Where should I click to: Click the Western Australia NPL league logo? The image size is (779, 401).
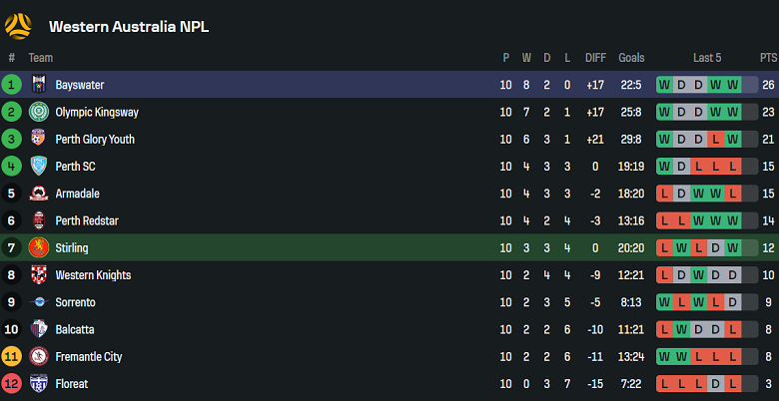tap(18, 26)
